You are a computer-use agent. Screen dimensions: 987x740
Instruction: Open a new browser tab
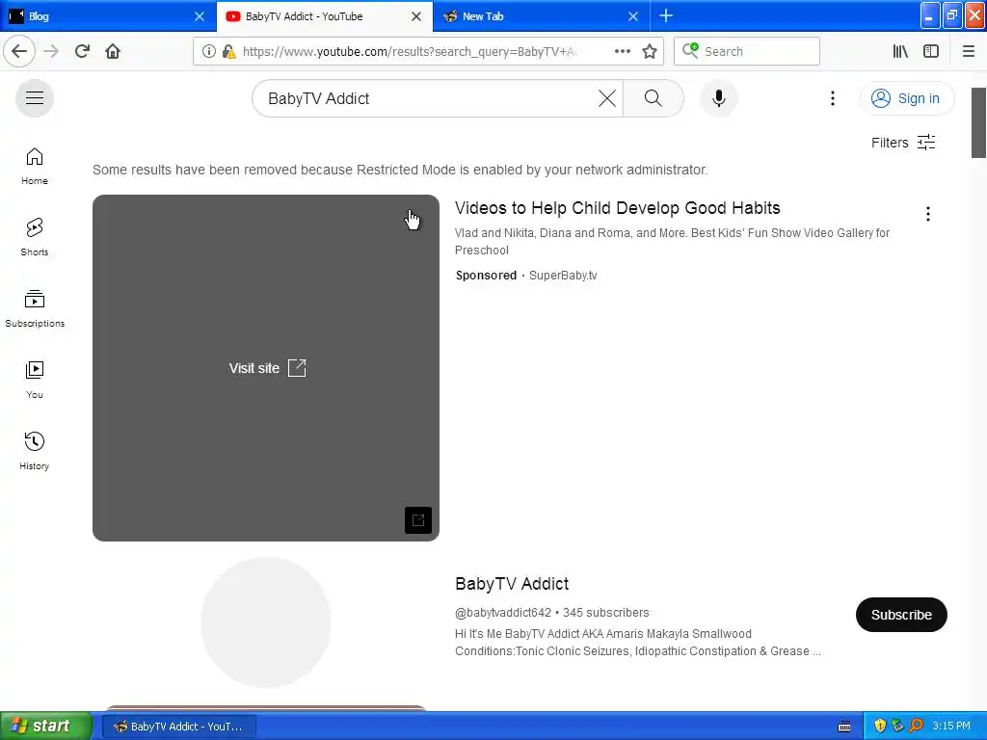pos(666,15)
